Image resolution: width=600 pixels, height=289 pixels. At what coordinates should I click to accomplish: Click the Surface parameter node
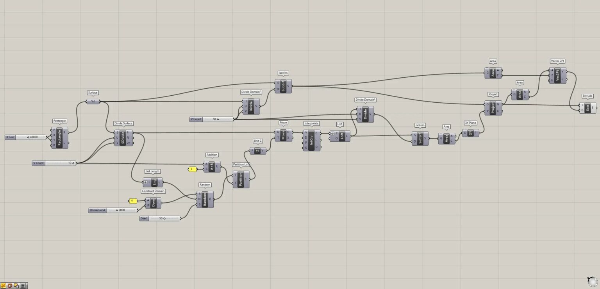tap(93, 102)
